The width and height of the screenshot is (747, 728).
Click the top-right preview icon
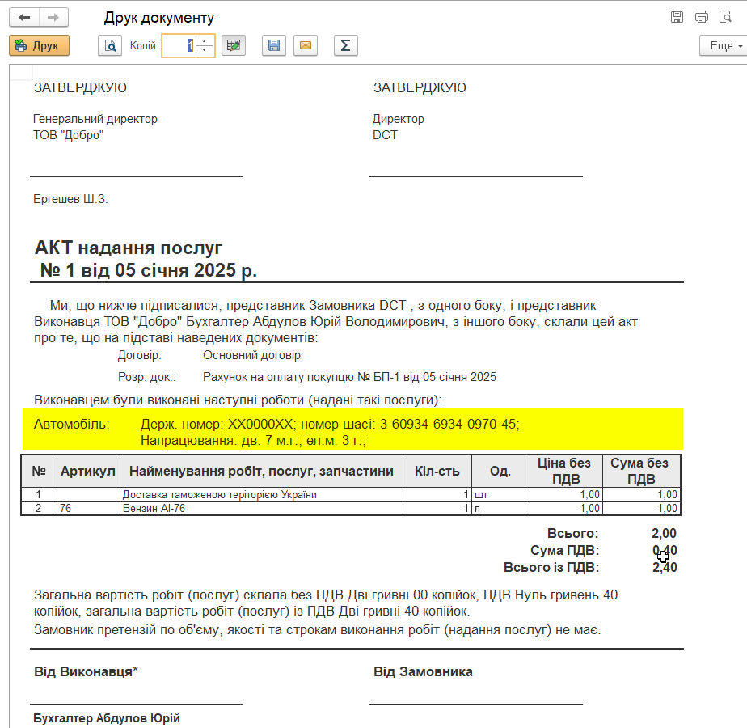[x=725, y=17]
